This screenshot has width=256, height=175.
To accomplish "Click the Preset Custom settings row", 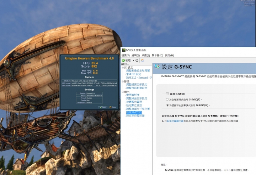I will (89, 98).
